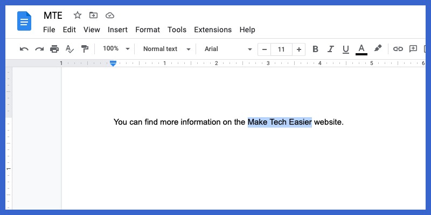Add a comment to selection

[413, 49]
